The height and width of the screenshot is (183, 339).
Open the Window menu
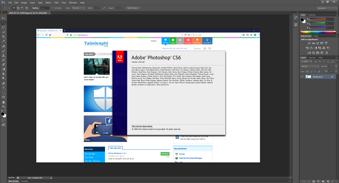pos(73,2)
